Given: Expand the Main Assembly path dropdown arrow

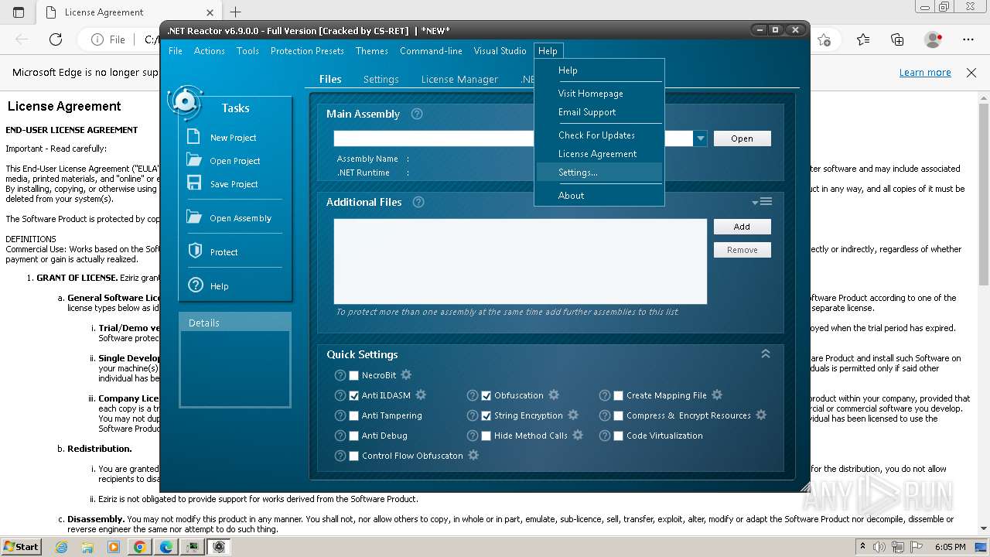Looking at the screenshot, I should (700, 138).
